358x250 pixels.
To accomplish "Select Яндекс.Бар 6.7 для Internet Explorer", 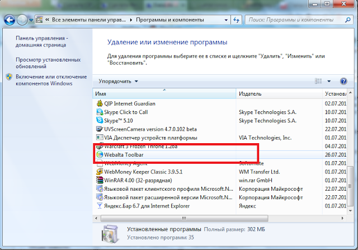I will coord(147,206).
